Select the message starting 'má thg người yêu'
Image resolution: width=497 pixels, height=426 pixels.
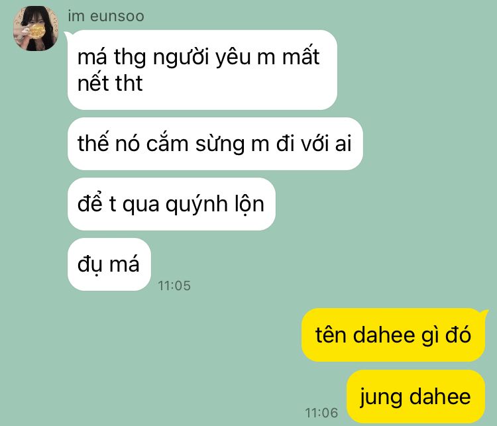[x=202, y=70]
